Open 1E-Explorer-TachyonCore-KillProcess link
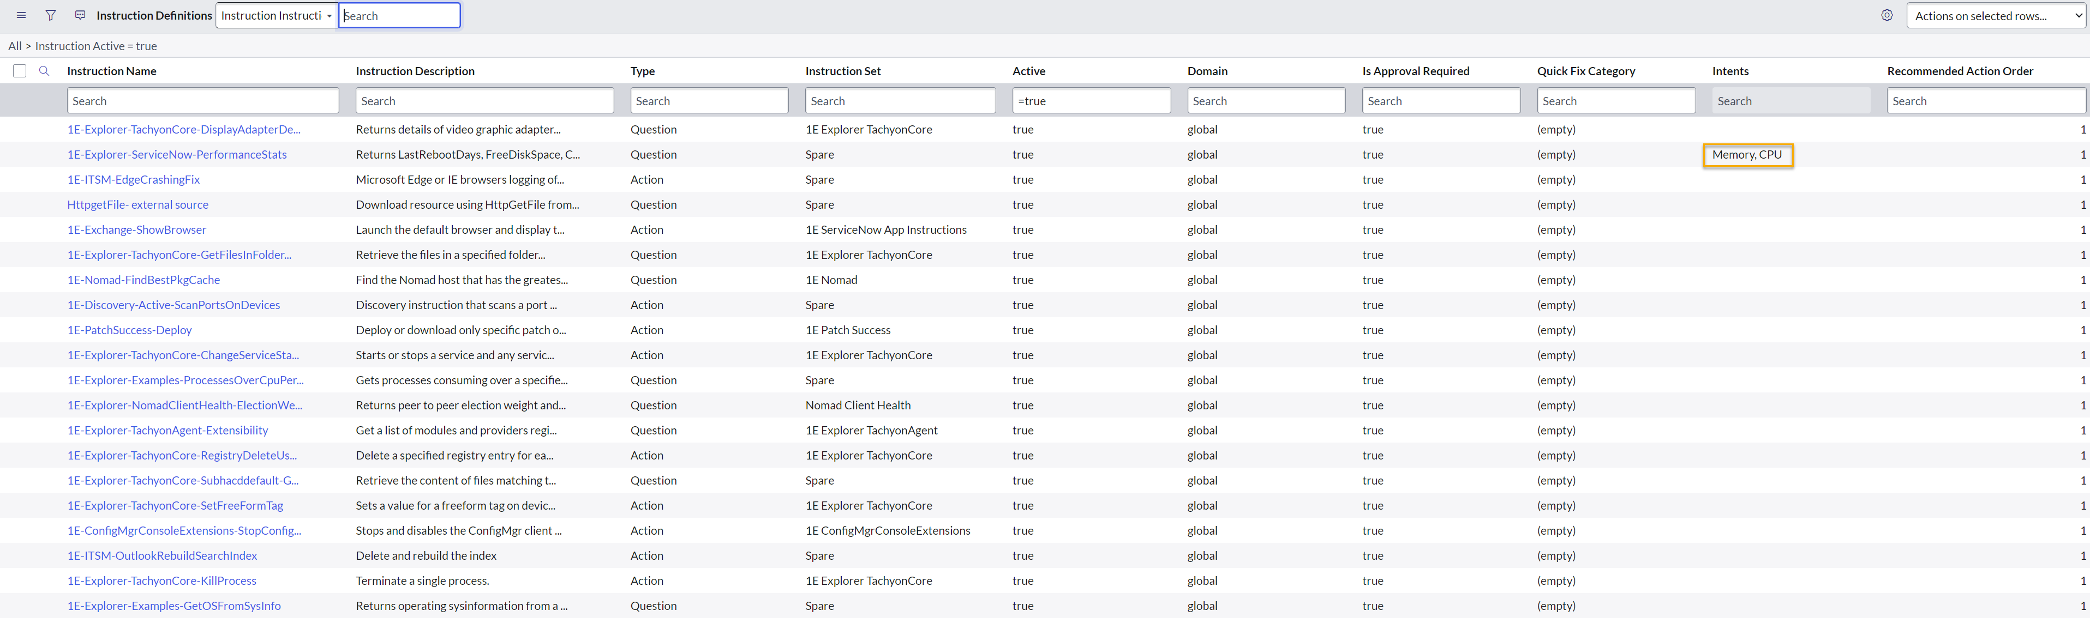2090x623 pixels. pyautogui.click(x=161, y=581)
